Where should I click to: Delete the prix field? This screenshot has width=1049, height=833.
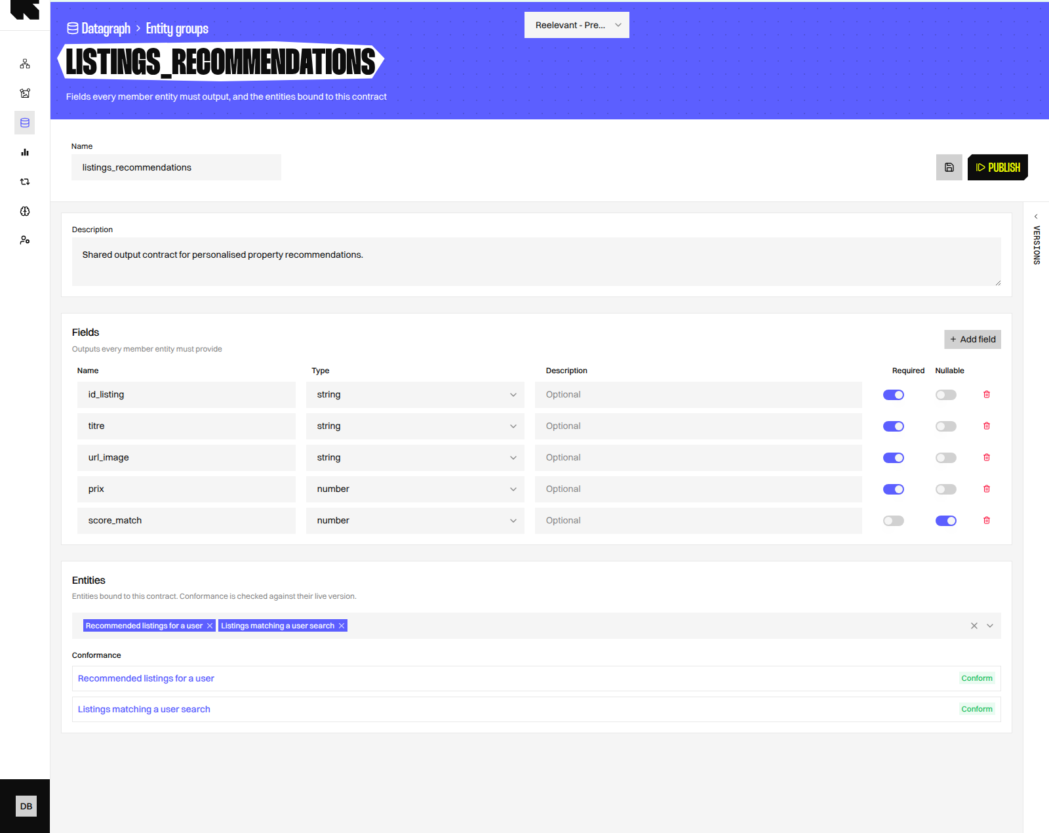point(987,489)
